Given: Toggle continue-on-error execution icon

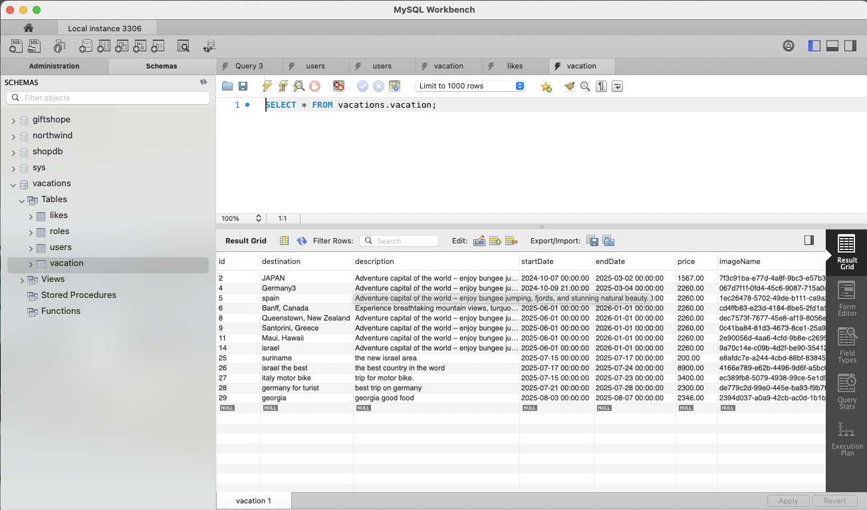Looking at the screenshot, I should coord(339,86).
